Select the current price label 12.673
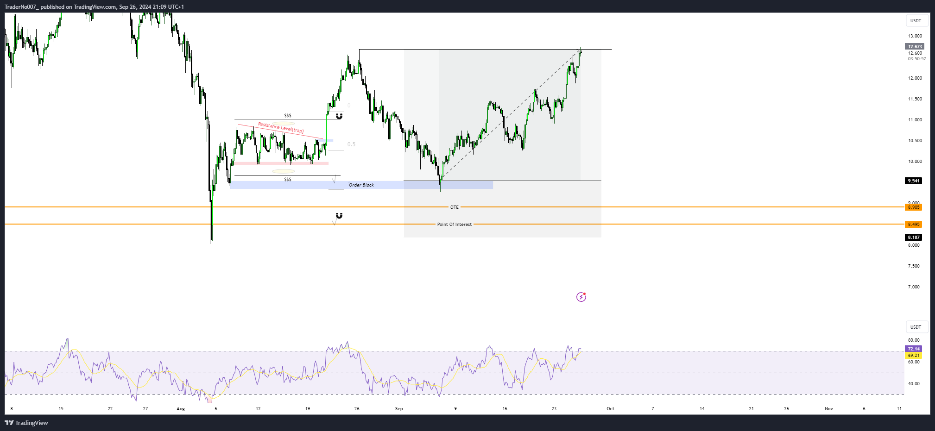 915,46
